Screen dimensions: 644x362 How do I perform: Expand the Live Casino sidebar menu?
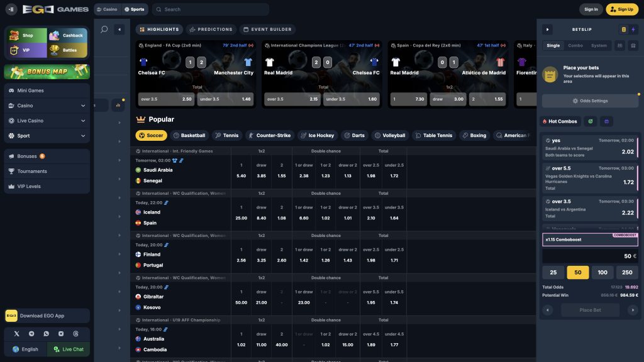47,121
